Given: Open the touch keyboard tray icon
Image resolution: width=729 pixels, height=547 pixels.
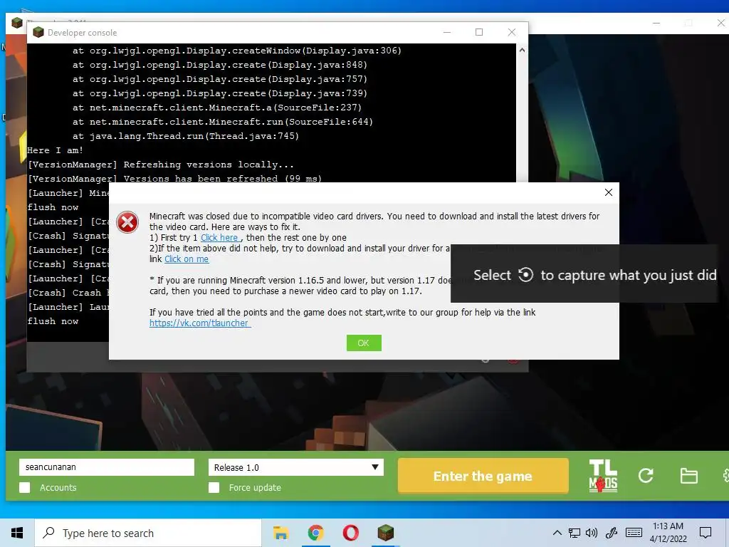Looking at the screenshot, I should pyautogui.click(x=634, y=533).
